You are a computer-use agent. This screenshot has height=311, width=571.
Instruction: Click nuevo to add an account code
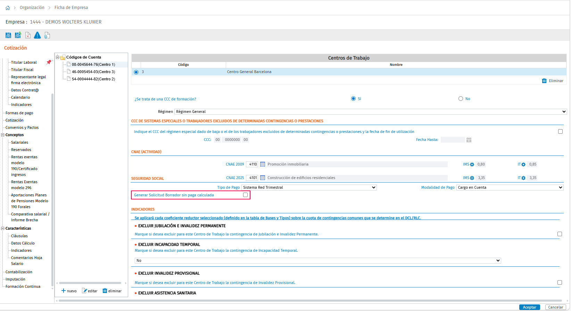tap(69, 291)
